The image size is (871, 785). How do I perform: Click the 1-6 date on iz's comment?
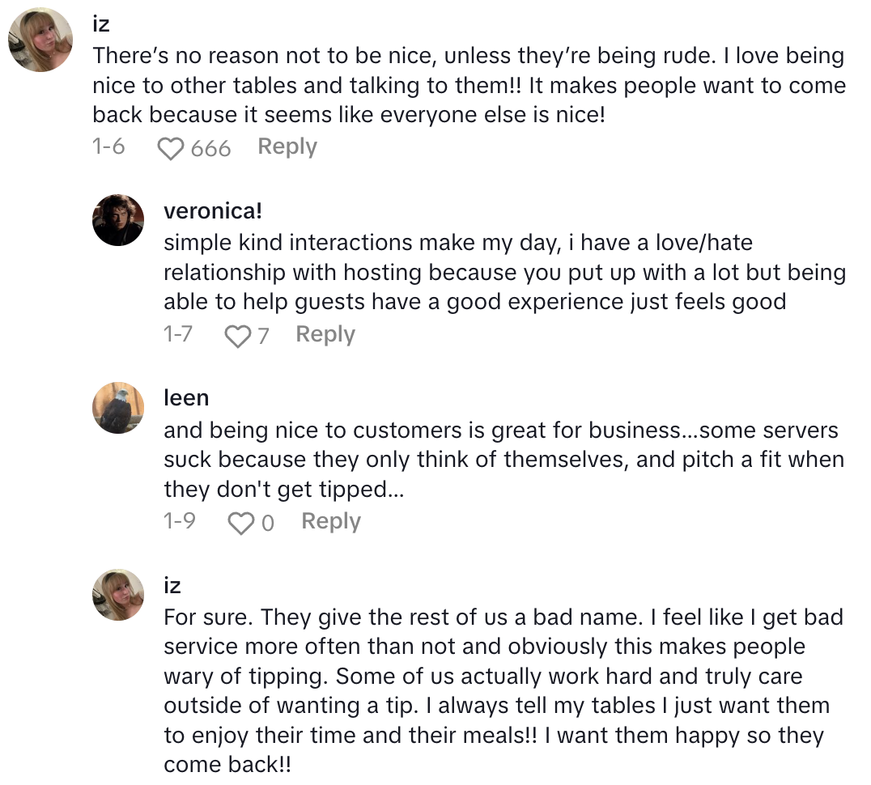pyautogui.click(x=108, y=147)
